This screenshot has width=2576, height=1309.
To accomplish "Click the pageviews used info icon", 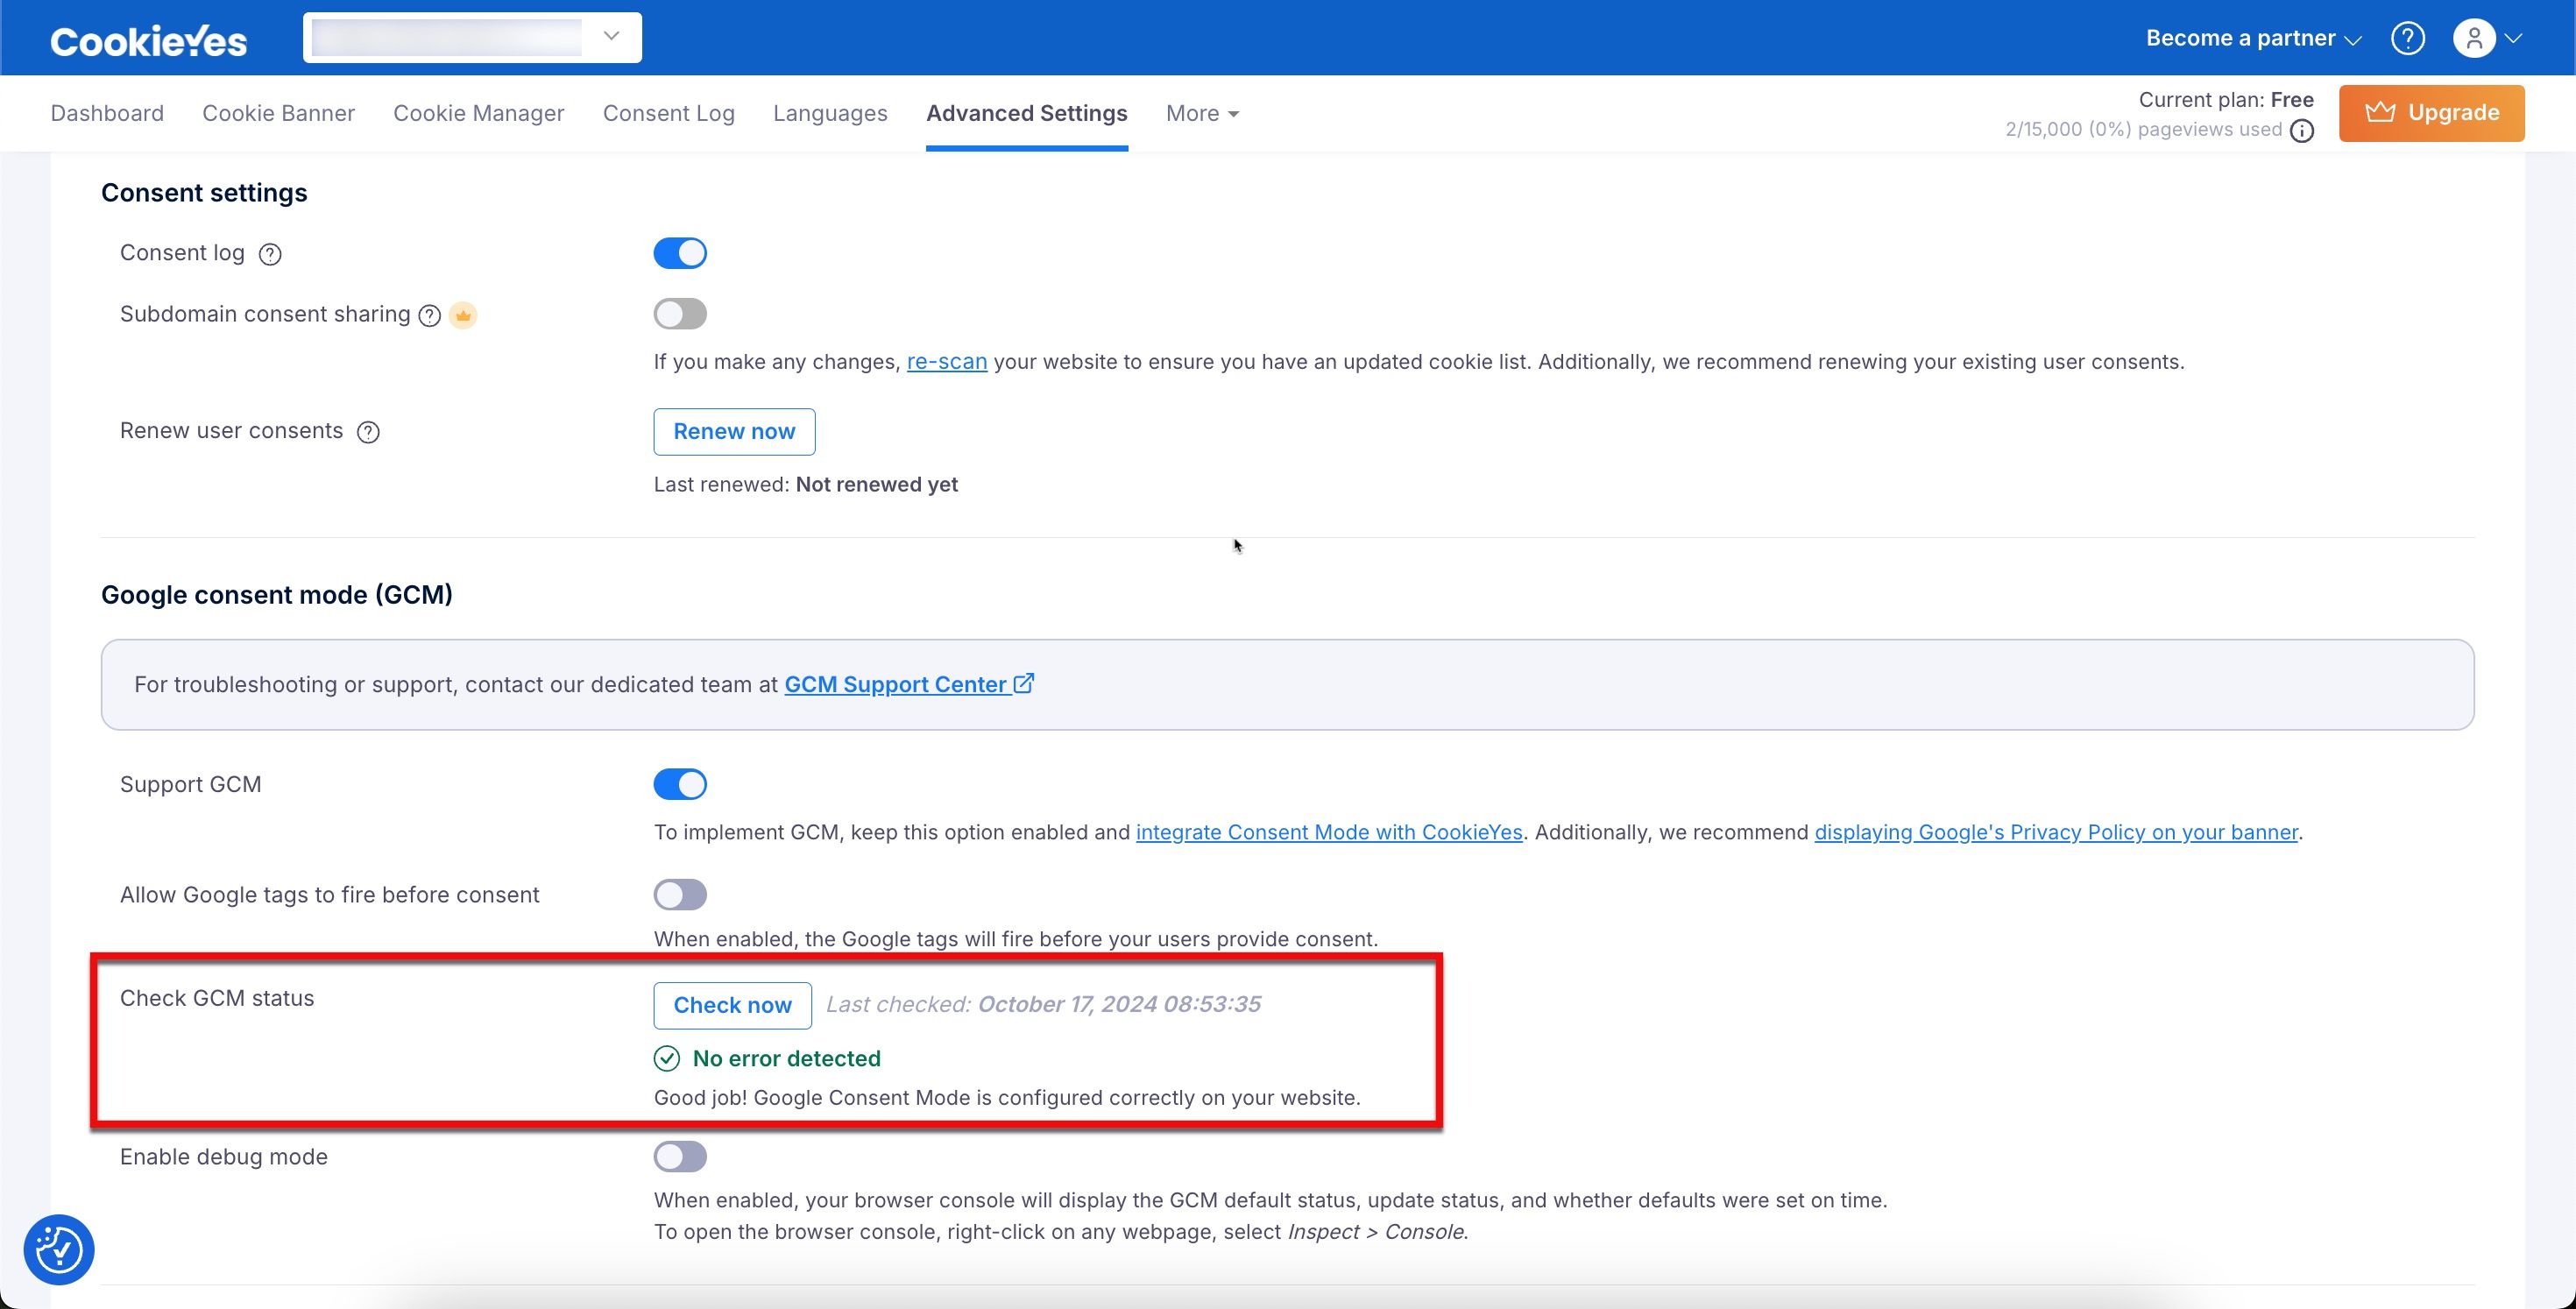I will click(2302, 131).
